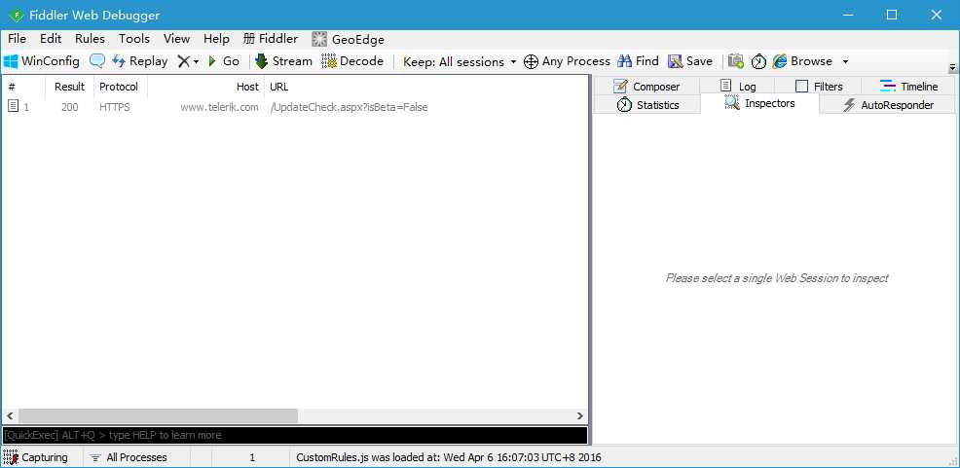
Task: Open the GeoEdge menu item
Action: coord(348,39)
